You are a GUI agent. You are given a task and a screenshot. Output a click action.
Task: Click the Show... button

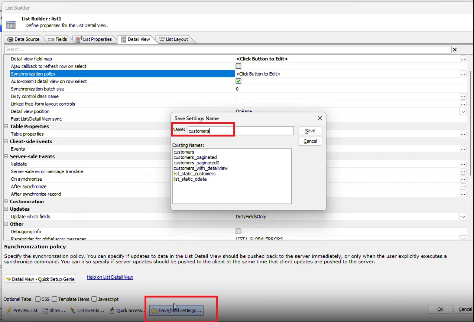coord(53,310)
